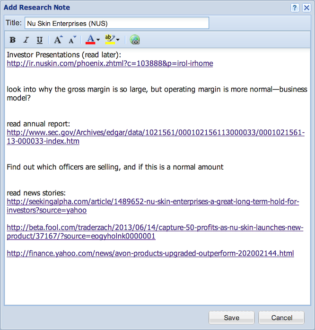Click 'Find out which officers are selling' line
315x330 pixels.
click(x=115, y=167)
